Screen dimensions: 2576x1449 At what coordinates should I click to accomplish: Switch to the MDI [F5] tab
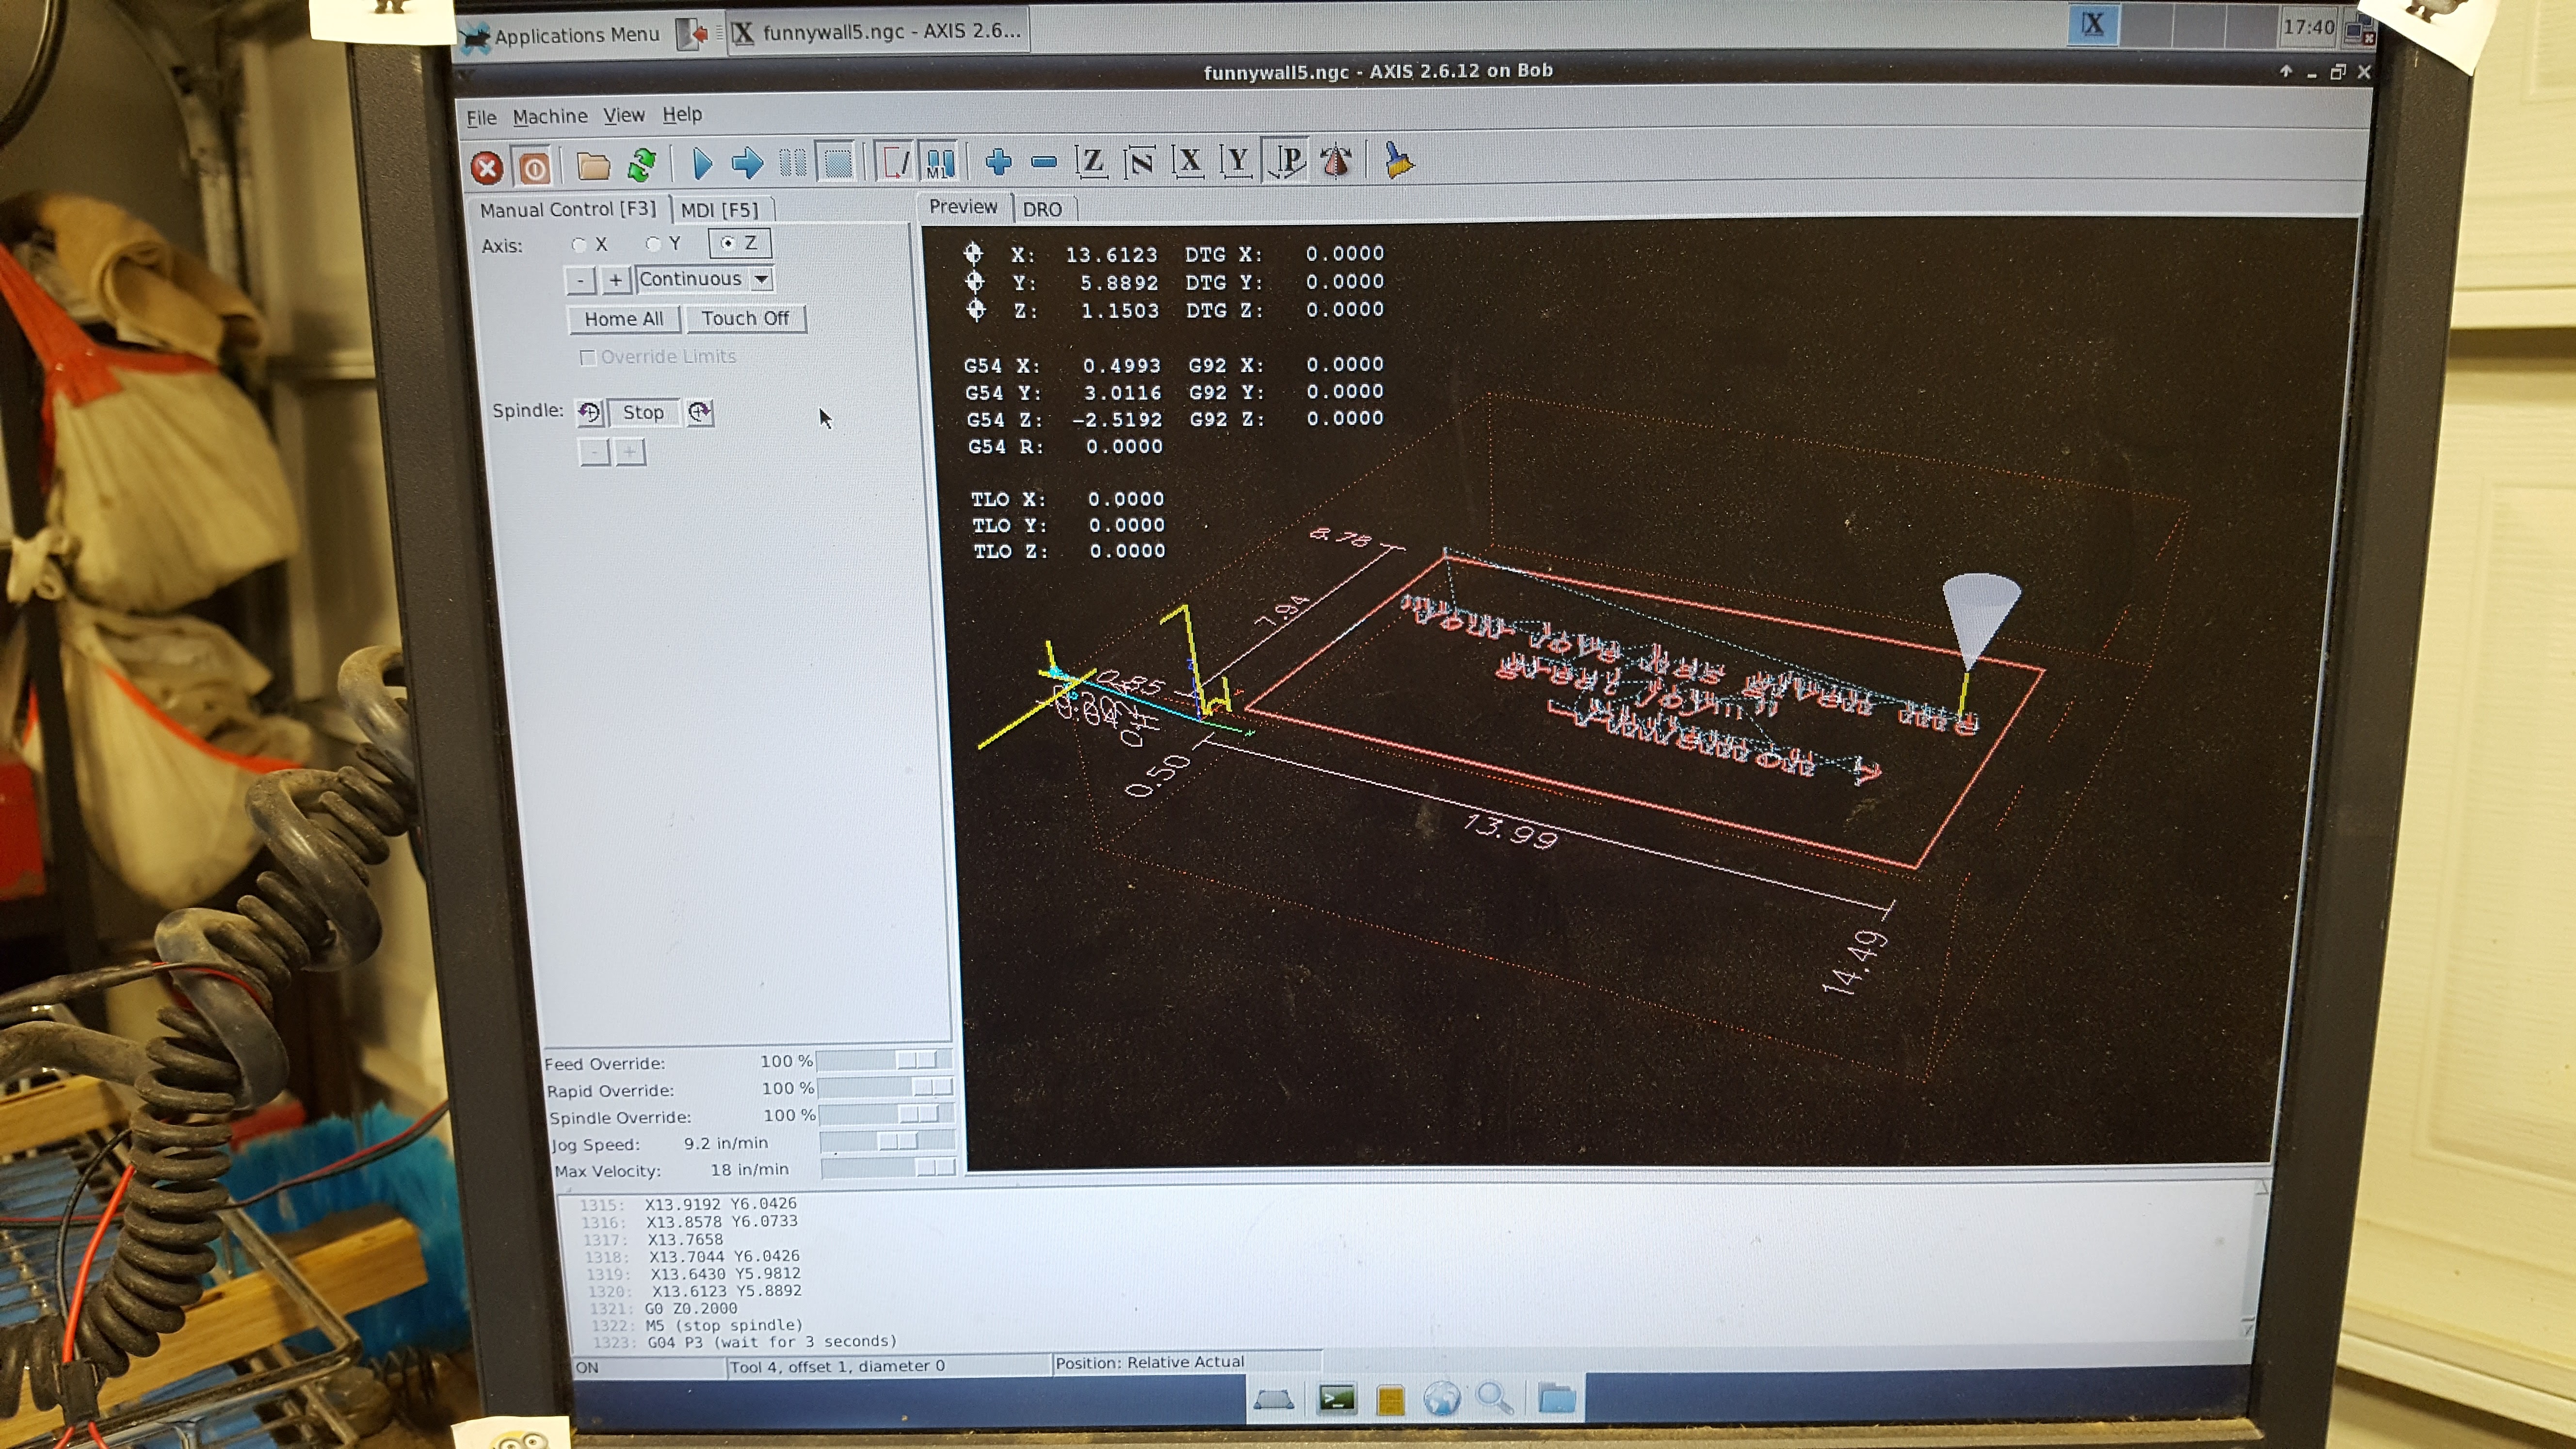click(x=720, y=209)
